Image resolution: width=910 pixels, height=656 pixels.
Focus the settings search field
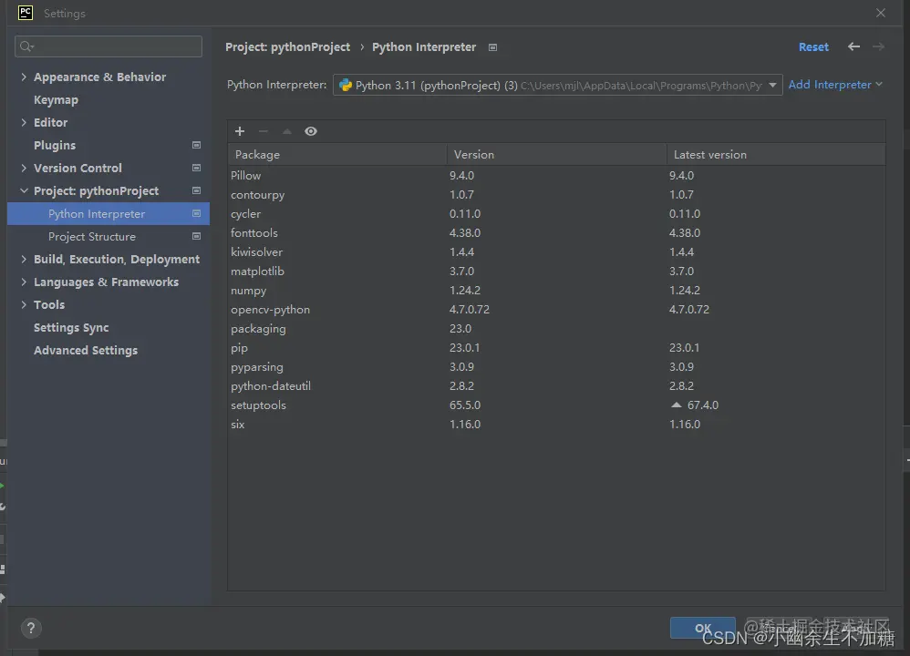tap(109, 46)
